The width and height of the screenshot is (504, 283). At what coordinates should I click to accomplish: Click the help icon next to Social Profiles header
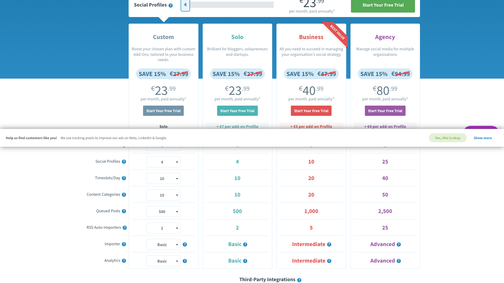pos(171,5)
